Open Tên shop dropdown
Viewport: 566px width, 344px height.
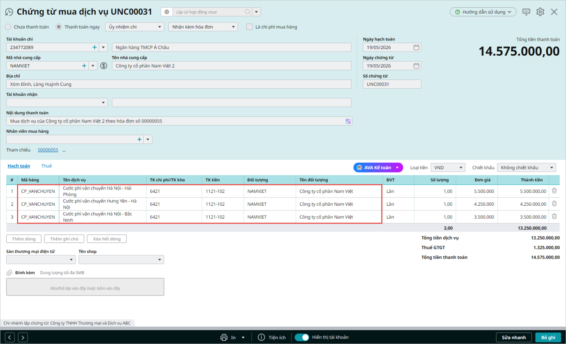coord(121,259)
